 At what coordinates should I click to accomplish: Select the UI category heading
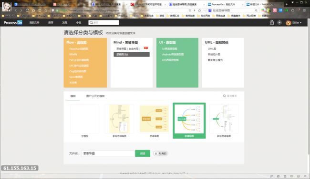167,42
